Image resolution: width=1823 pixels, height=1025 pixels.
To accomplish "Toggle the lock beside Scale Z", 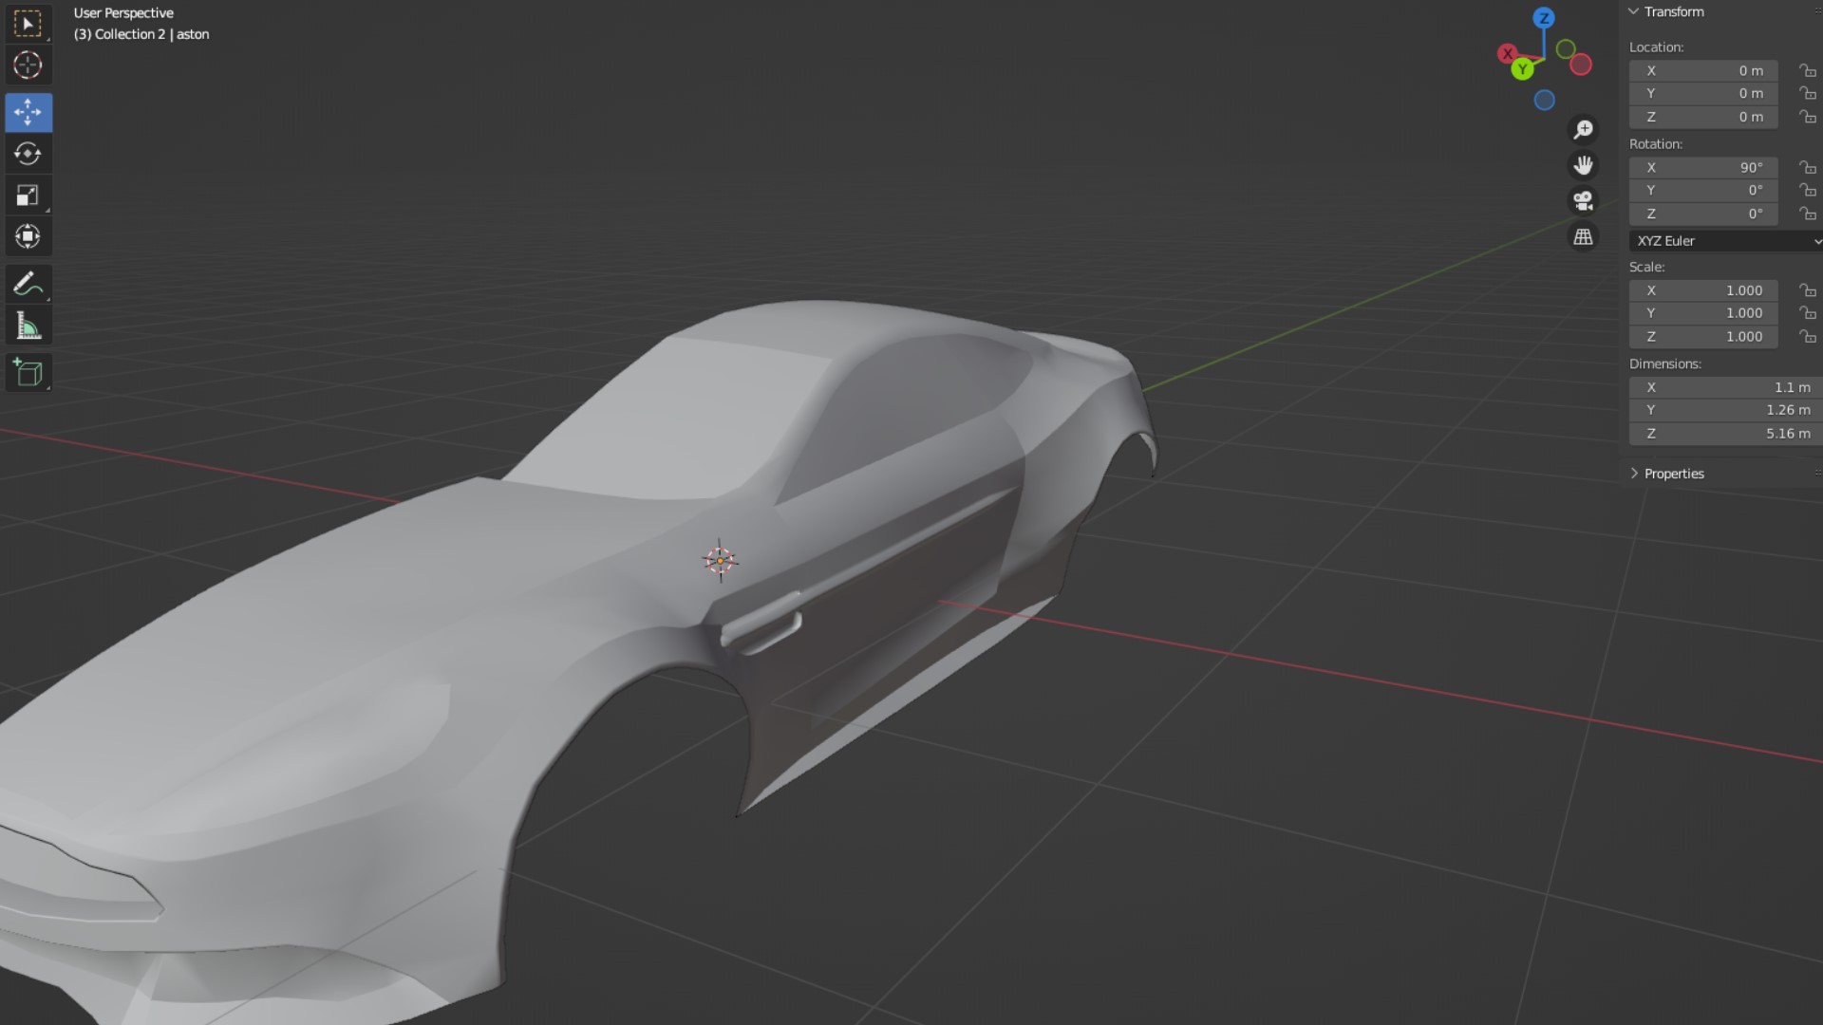I will (x=1807, y=337).
